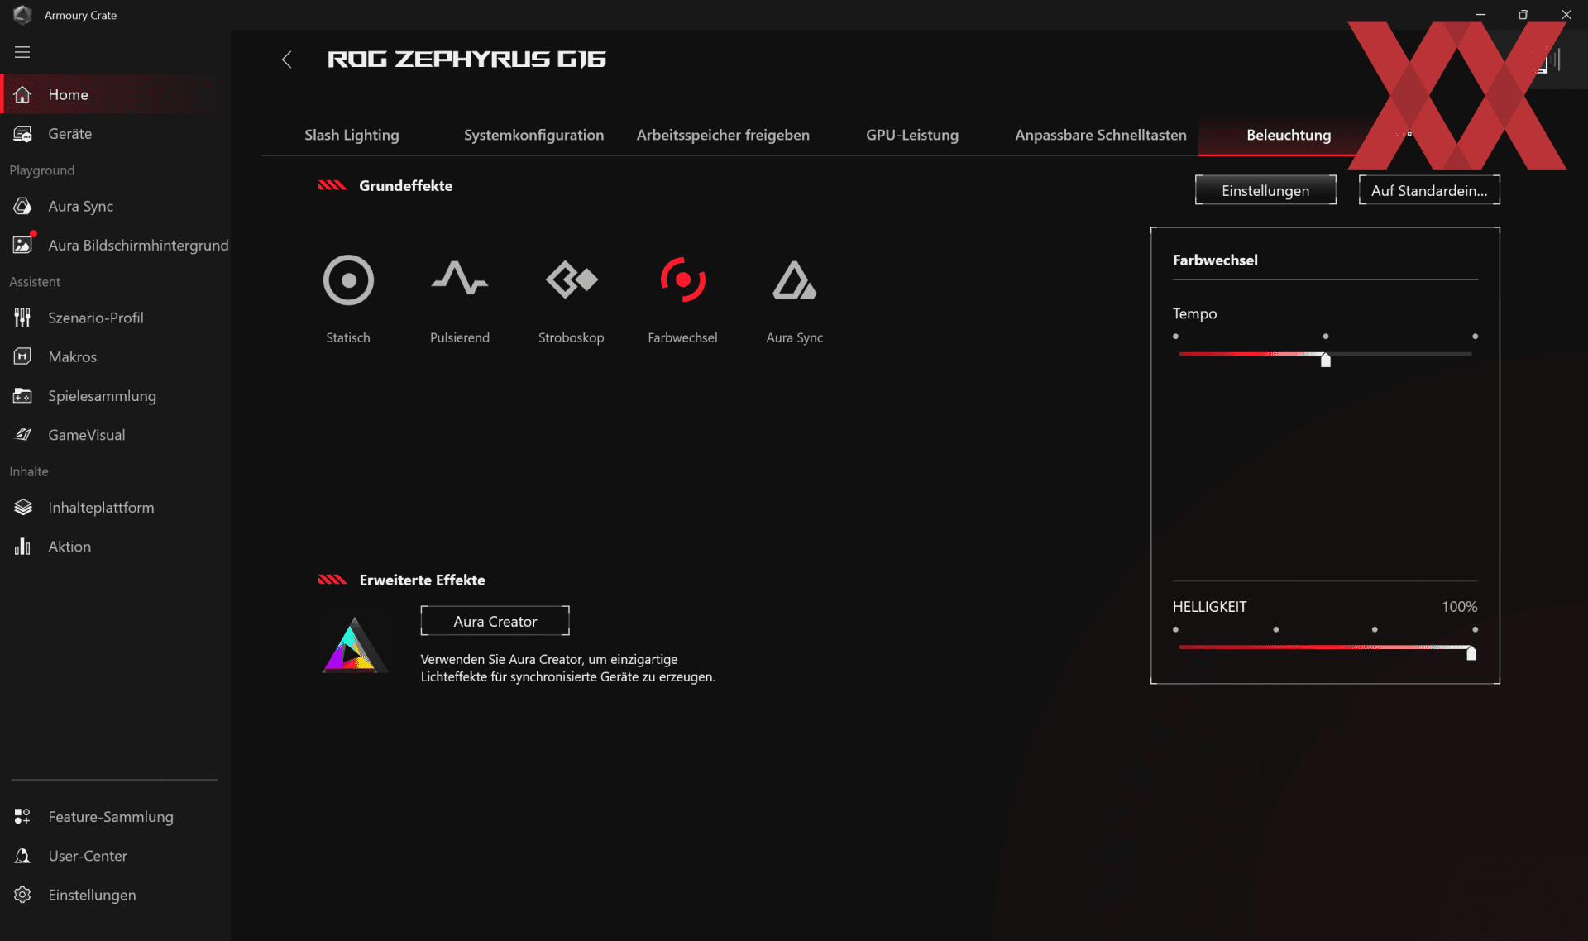Screen dimensions: 1588x941
Task: Click the Farbwechsel panel title
Action: (x=1215, y=260)
